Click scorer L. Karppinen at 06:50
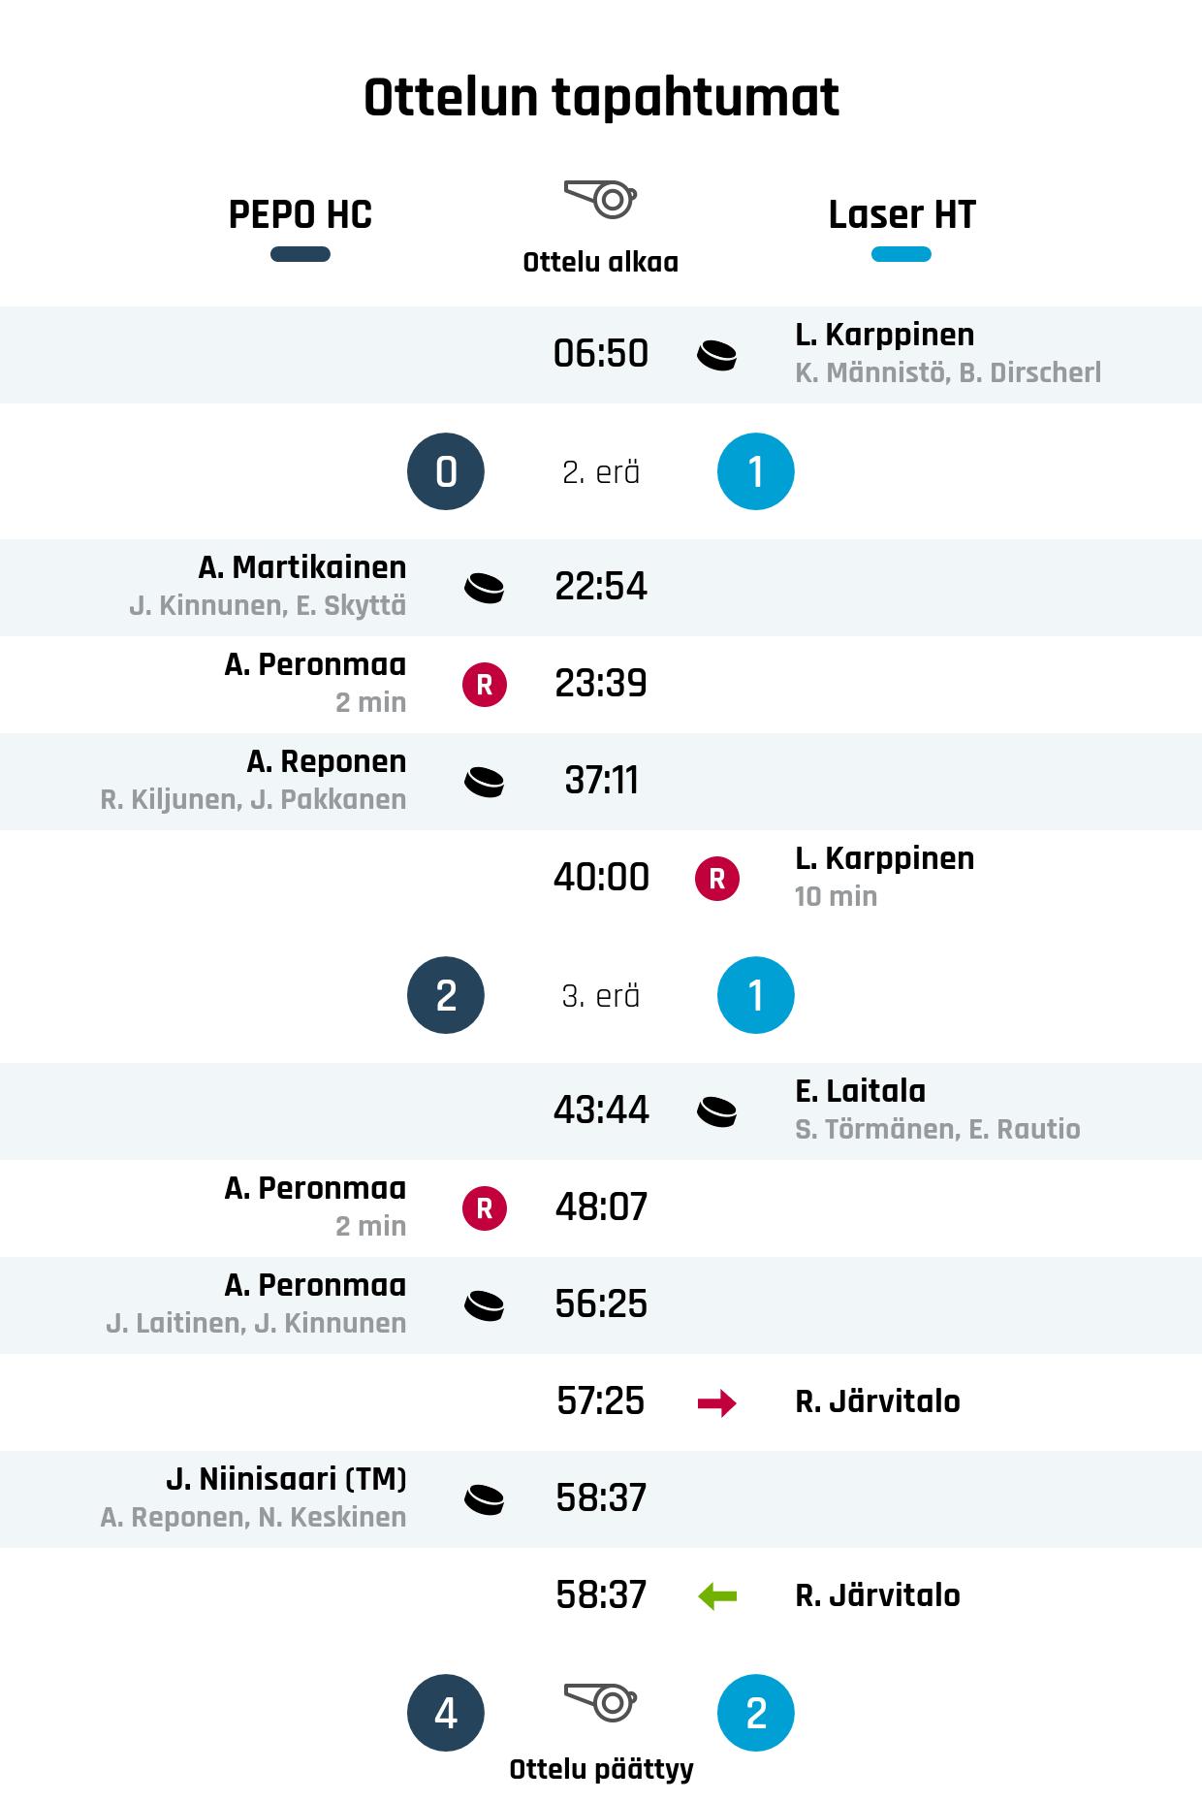This screenshot has height=1802, width=1202. click(884, 335)
